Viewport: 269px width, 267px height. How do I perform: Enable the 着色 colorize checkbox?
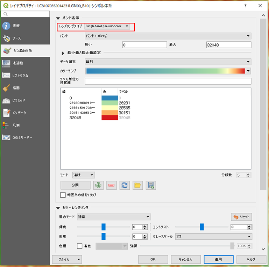(x=79, y=246)
